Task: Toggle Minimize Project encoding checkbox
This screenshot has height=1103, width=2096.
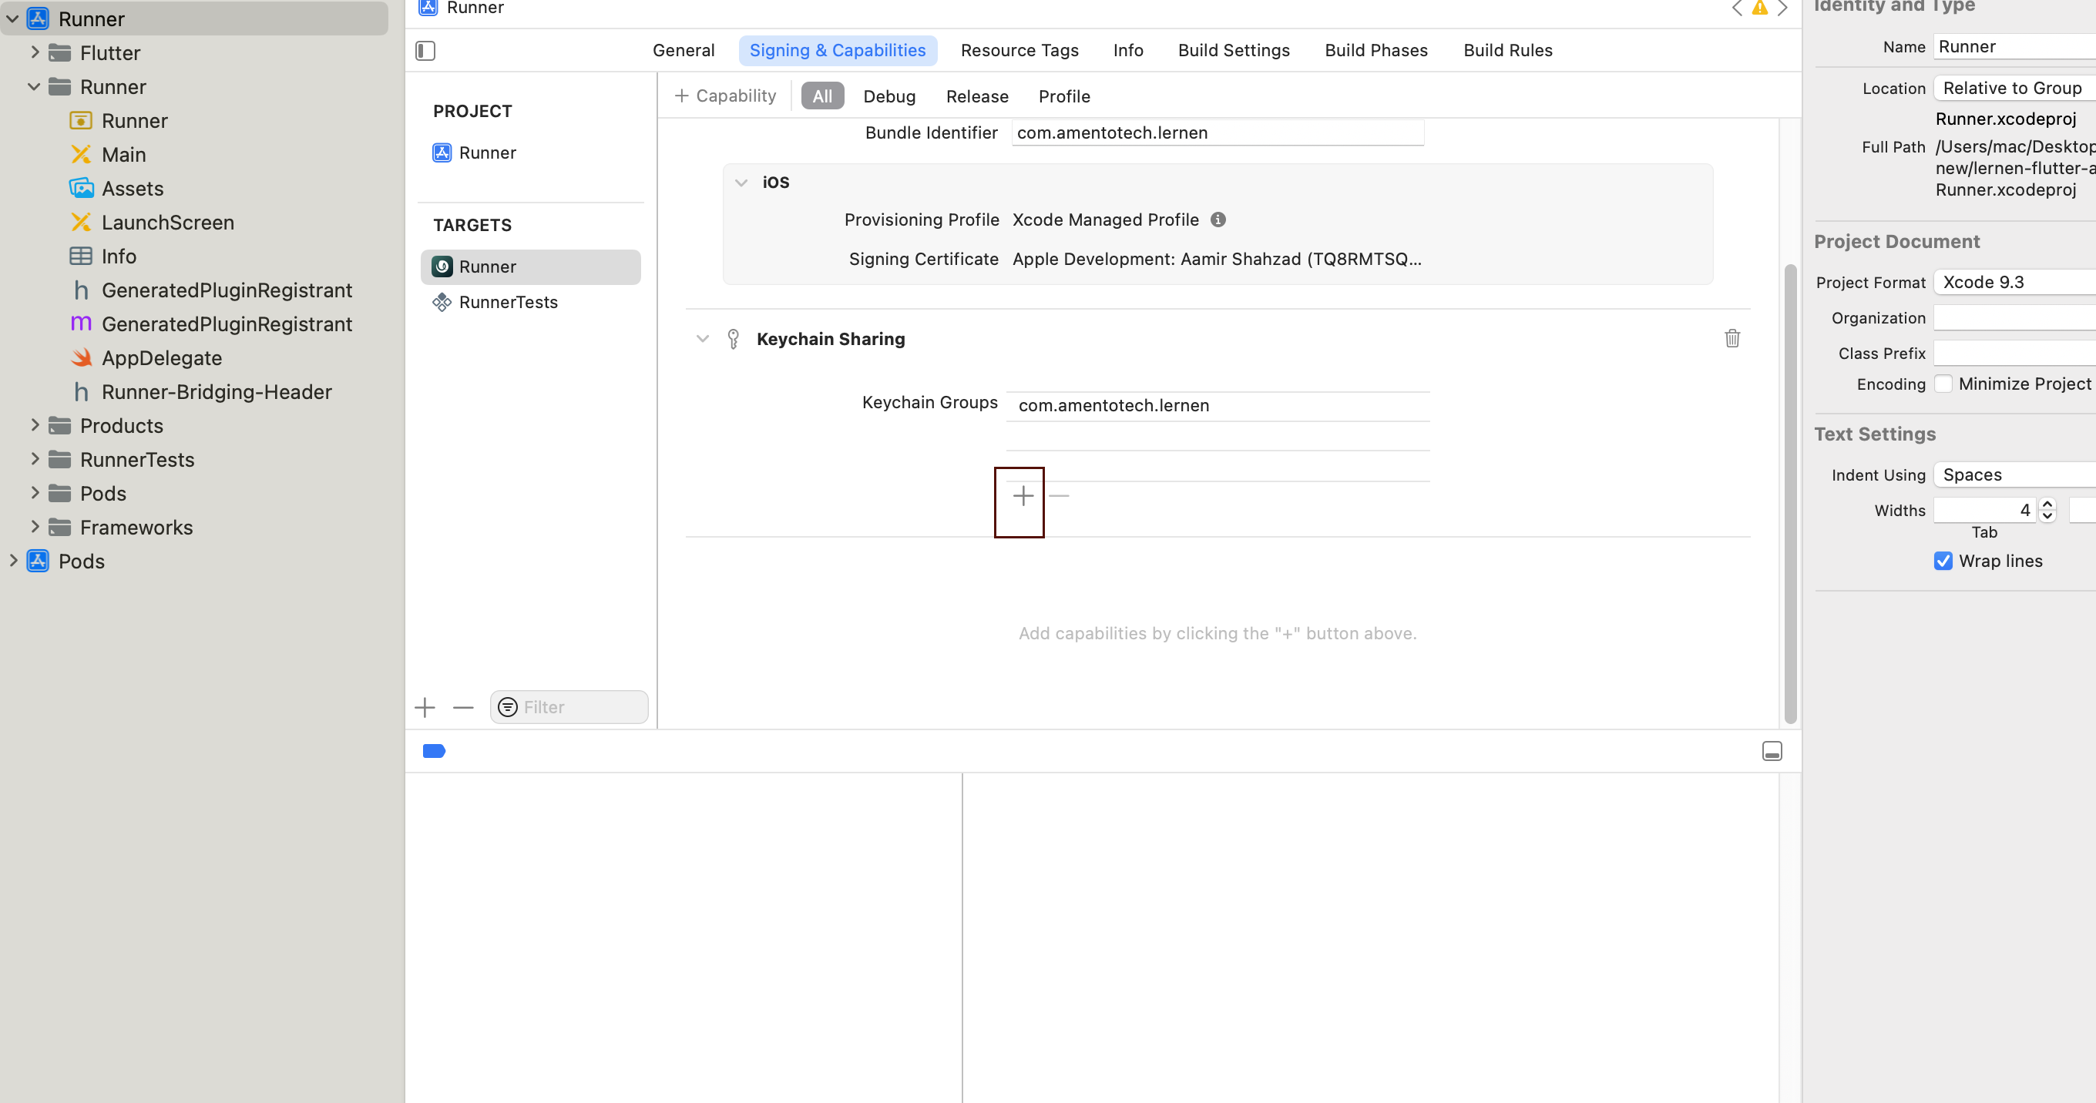Action: 1943,384
